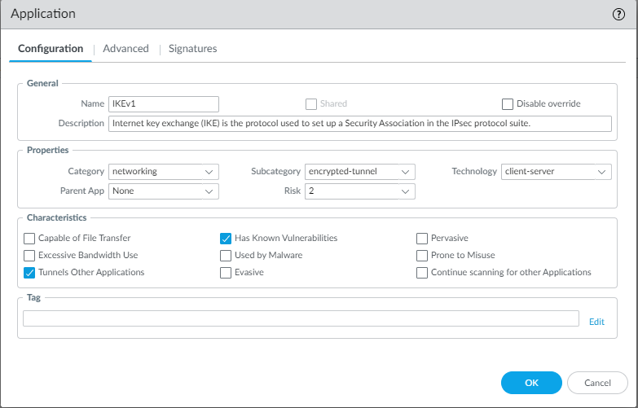The width and height of the screenshot is (638, 408).
Task: Click the Name field containing IKEv1
Action: [164, 103]
